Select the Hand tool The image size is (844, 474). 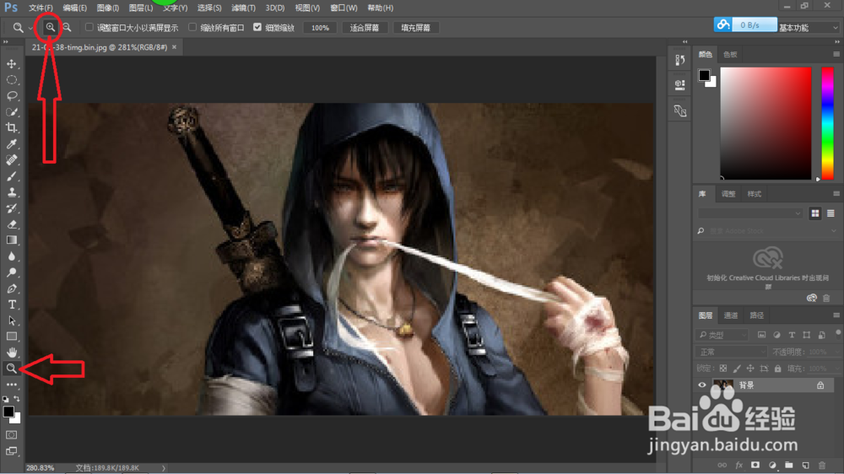point(11,353)
